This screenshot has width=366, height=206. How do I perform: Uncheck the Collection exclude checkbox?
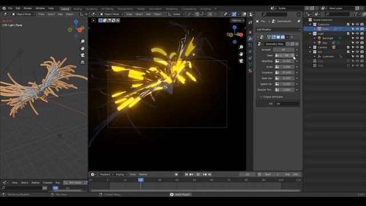tap(348, 24)
